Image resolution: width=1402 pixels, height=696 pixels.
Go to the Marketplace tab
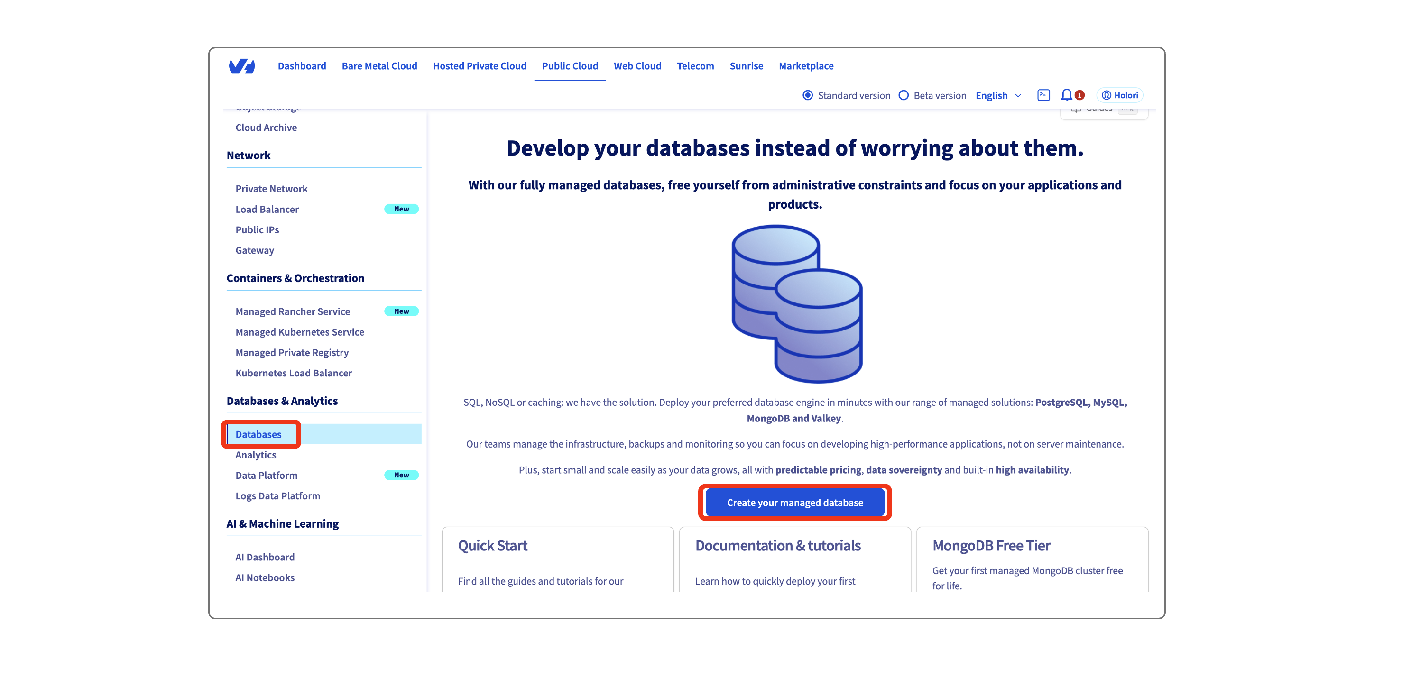806,66
